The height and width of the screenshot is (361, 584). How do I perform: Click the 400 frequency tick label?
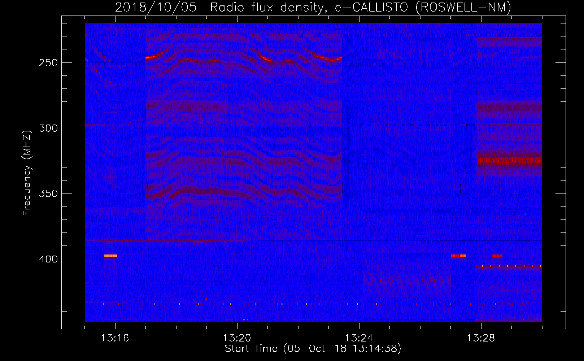tap(48, 259)
